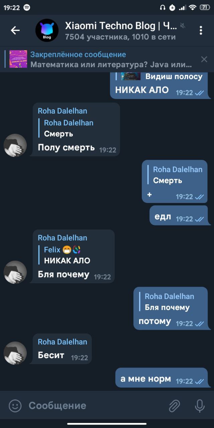Open the emoji picker smiley icon
214x428 pixels.
click(15, 406)
